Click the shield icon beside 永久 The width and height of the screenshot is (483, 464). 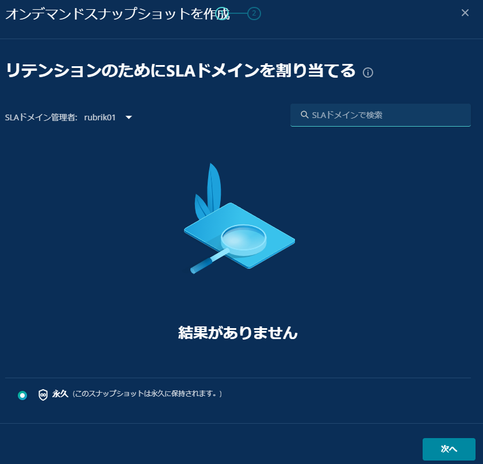click(x=43, y=395)
